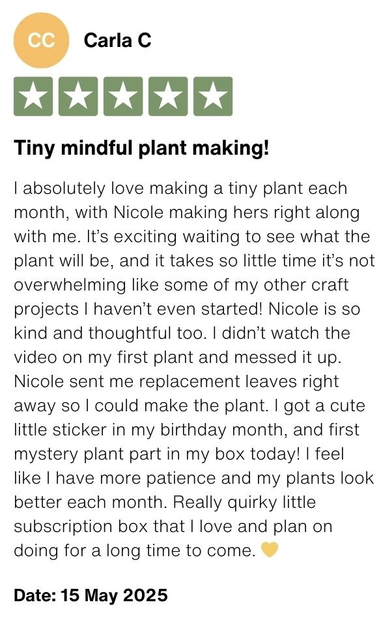Click the first green rating star
The image size is (381, 628).
pyautogui.click(x=33, y=97)
